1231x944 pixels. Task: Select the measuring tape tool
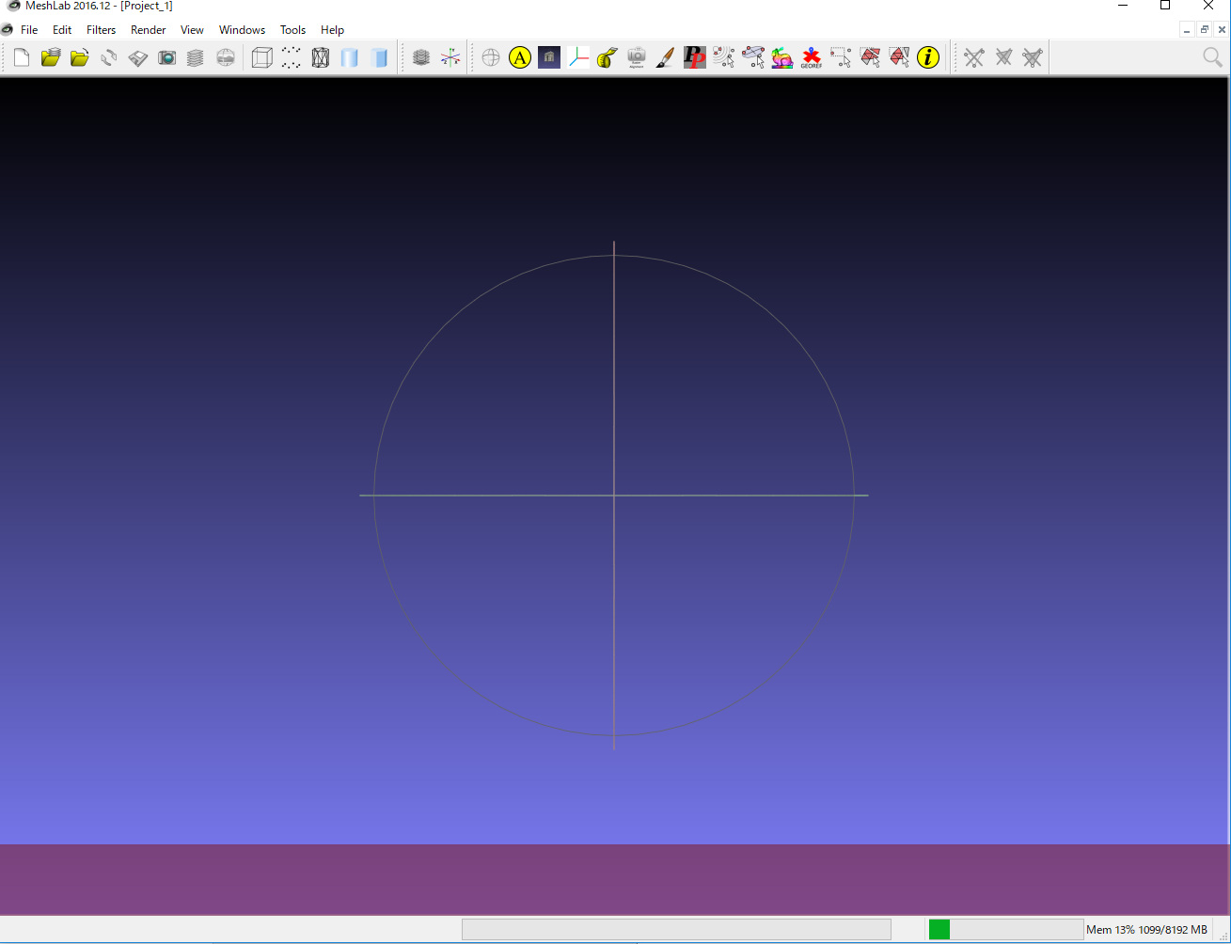pos(607,58)
